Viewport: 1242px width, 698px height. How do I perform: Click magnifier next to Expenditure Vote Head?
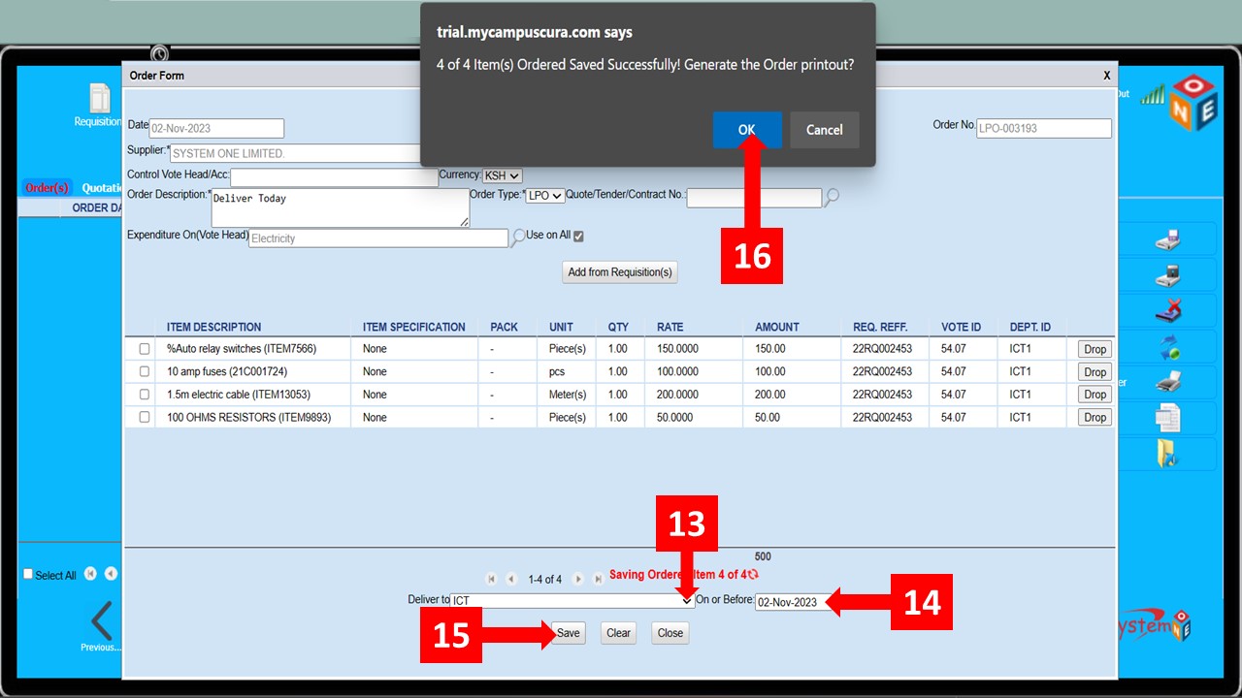point(519,238)
